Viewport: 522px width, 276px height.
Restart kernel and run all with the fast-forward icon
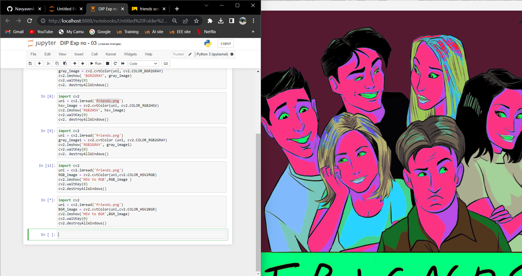pyautogui.click(x=123, y=64)
